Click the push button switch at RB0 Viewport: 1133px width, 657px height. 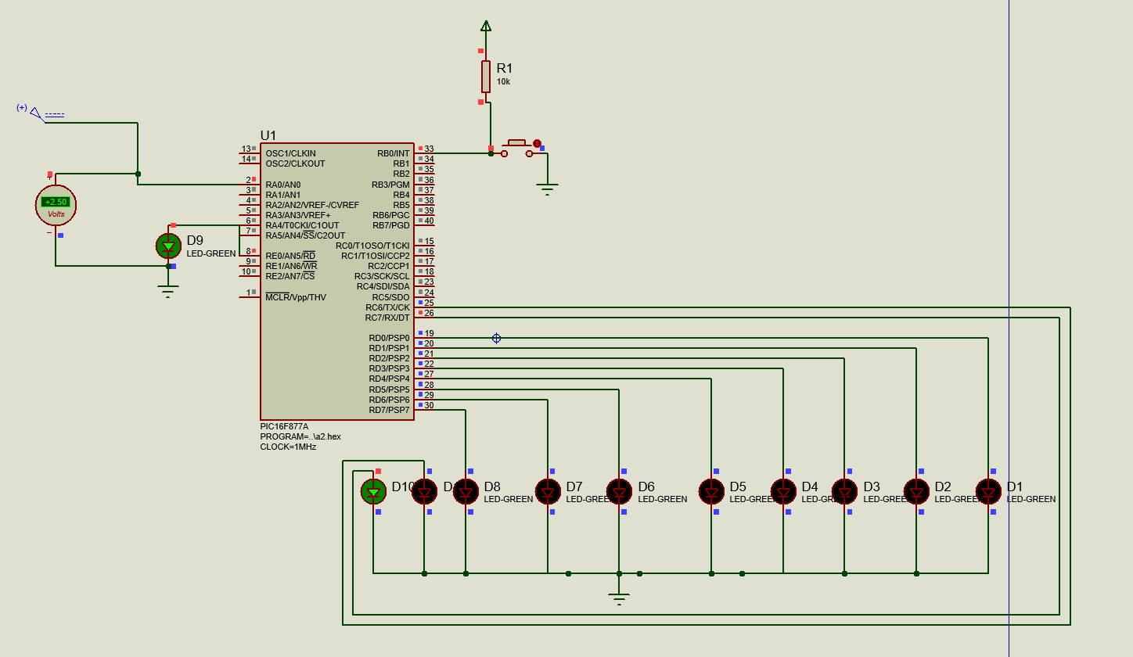[516, 148]
